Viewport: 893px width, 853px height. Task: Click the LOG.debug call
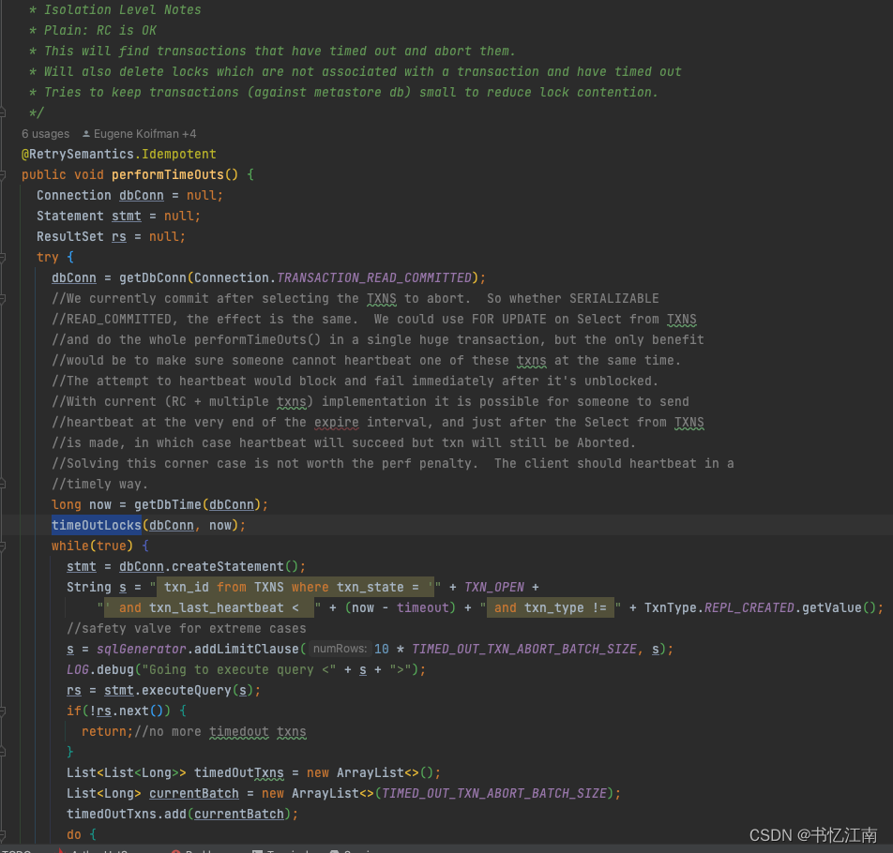tap(100, 670)
